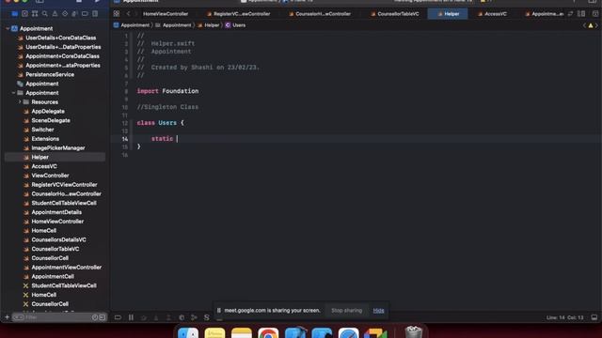Go back in editor history
602x338 pixels.
click(128, 14)
